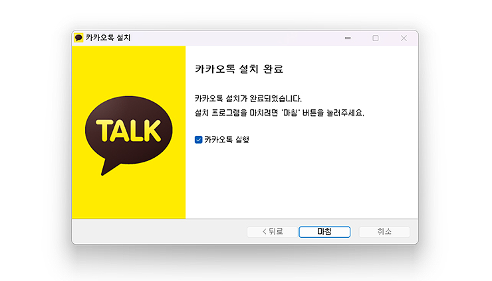The width and height of the screenshot is (492, 281).
Task: Click the KakaoTalk icon in title bar
Action: pos(78,38)
